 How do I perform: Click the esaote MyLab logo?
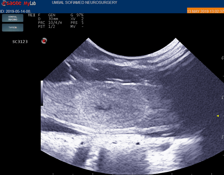19,3
